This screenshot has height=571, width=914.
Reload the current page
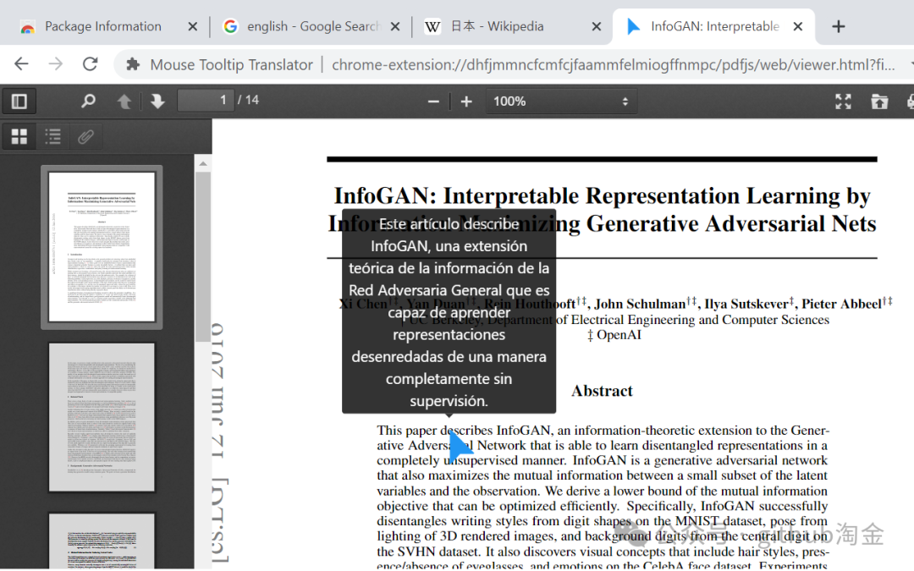[91, 64]
